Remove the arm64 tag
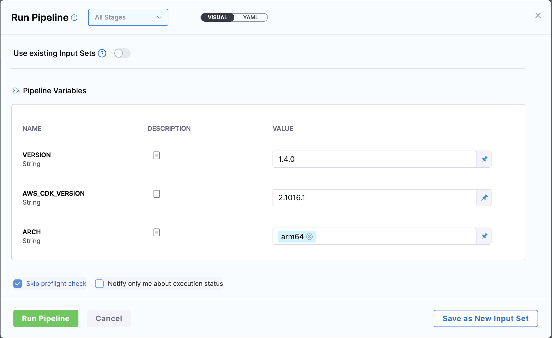Screen dimensions: 552x338 (309, 237)
